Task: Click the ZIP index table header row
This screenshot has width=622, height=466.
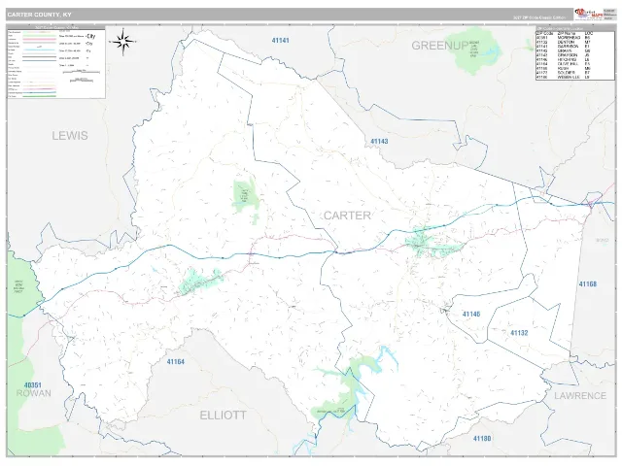Action: [x=575, y=33]
